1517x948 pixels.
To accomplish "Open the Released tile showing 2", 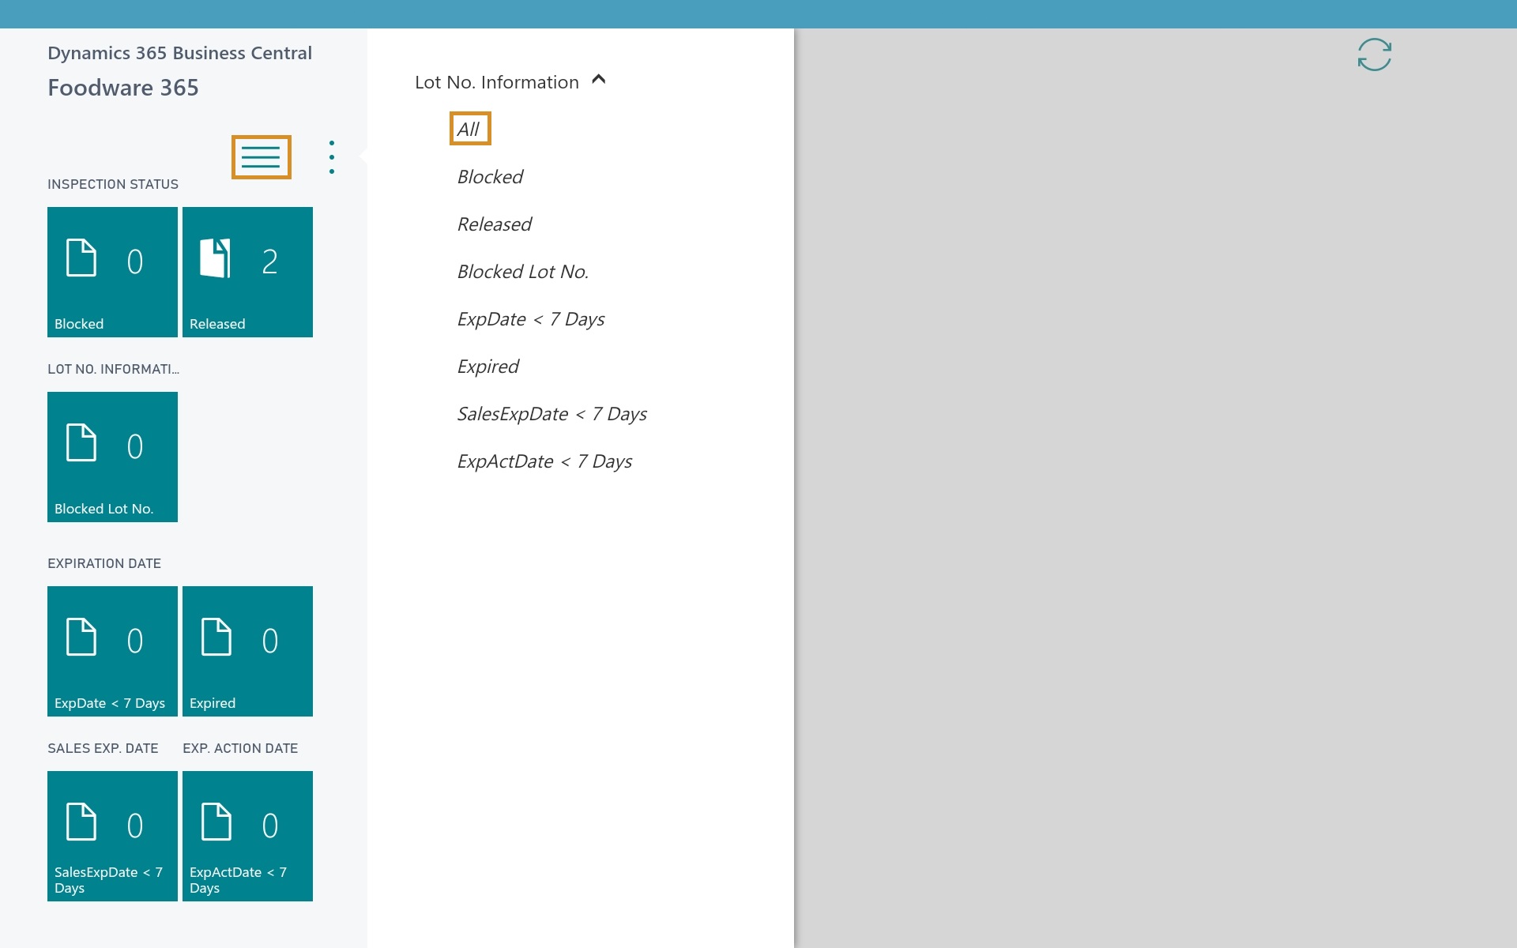I will click(247, 272).
